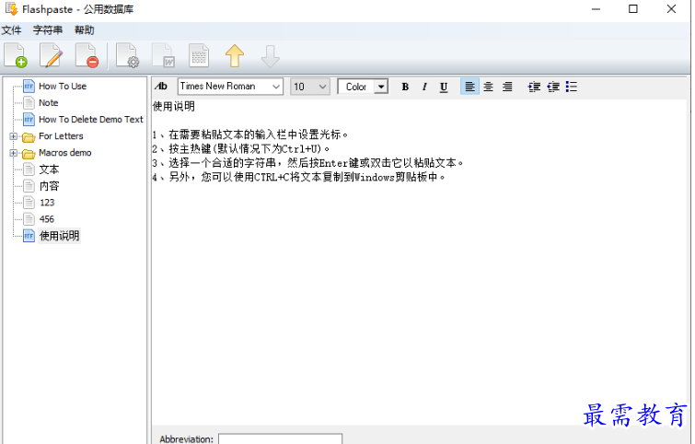
Task: Click line 2 about the Ctrl+U hotkey
Action: [241, 148]
